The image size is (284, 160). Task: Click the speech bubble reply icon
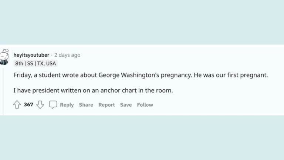click(x=53, y=105)
